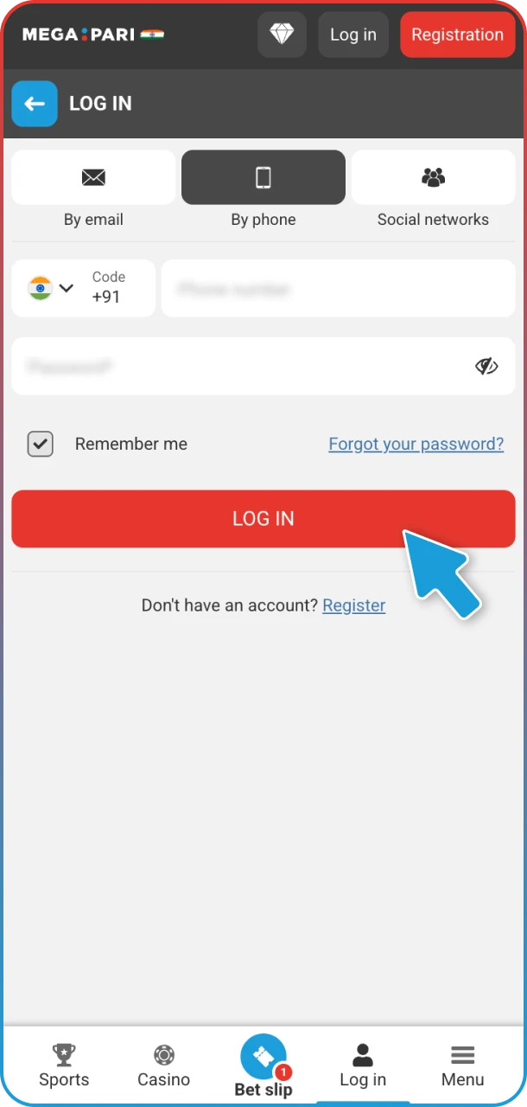Show password with crossed-eye icon
Image resolution: width=527 pixels, height=1107 pixels.
pos(487,367)
